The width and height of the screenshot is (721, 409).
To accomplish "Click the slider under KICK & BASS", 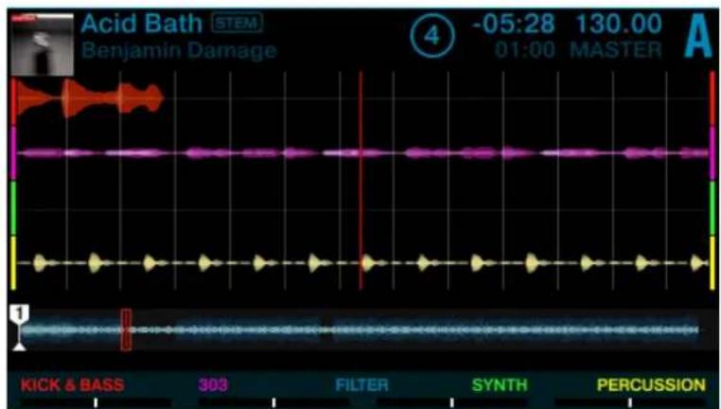I will click(x=96, y=403).
